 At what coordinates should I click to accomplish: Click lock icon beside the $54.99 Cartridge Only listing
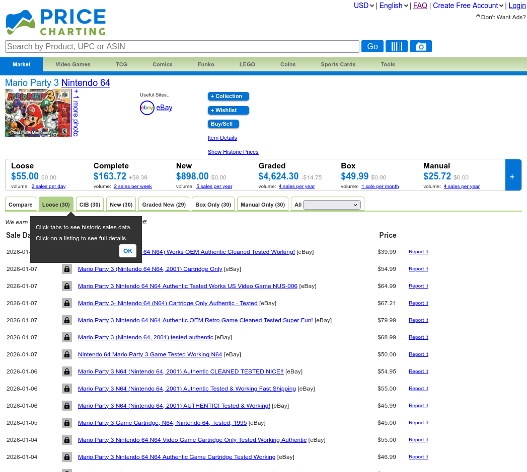(66, 269)
